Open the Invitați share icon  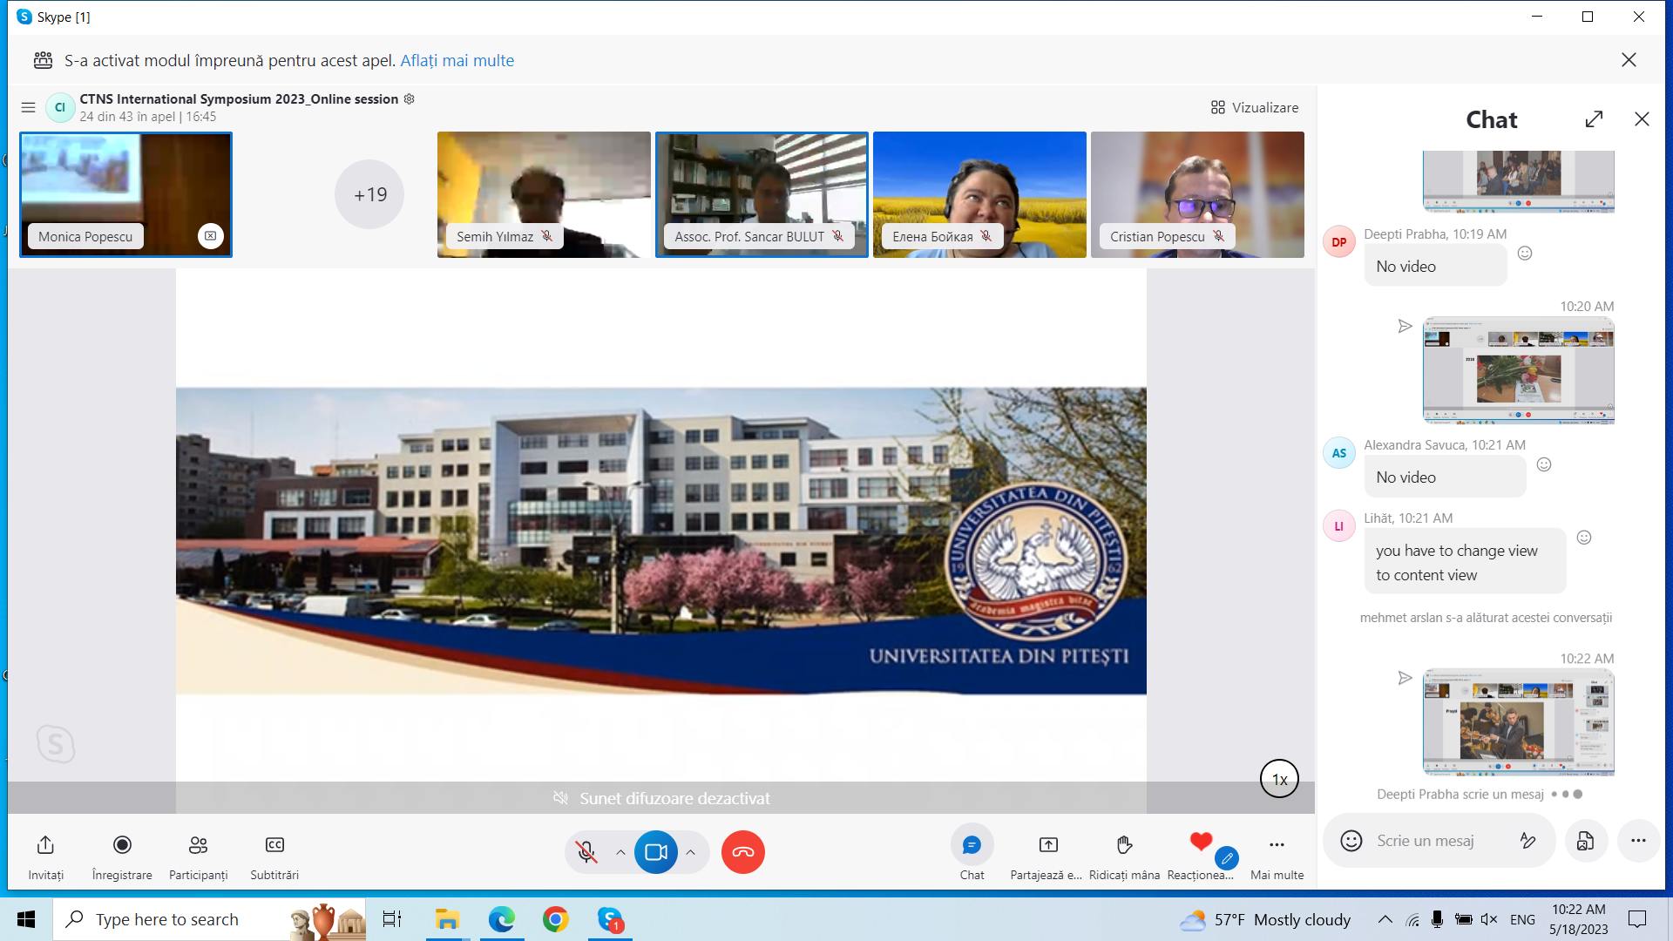coord(45,845)
